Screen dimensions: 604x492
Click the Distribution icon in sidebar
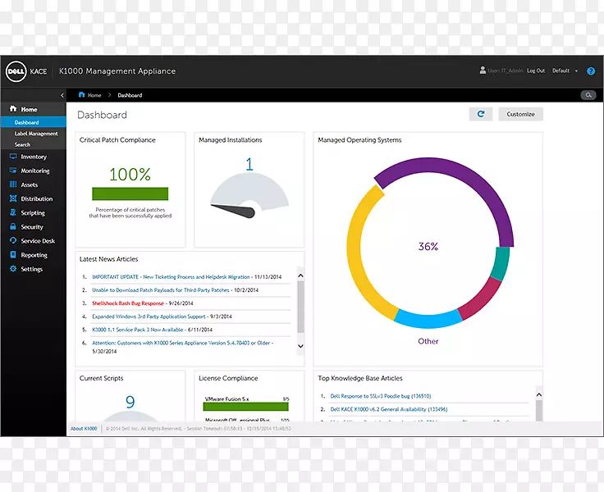click(13, 198)
